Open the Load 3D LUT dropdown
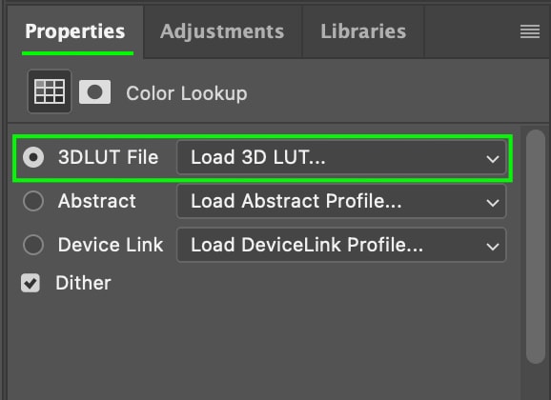The height and width of the screenshot is (400, 551). click(341, 157)
